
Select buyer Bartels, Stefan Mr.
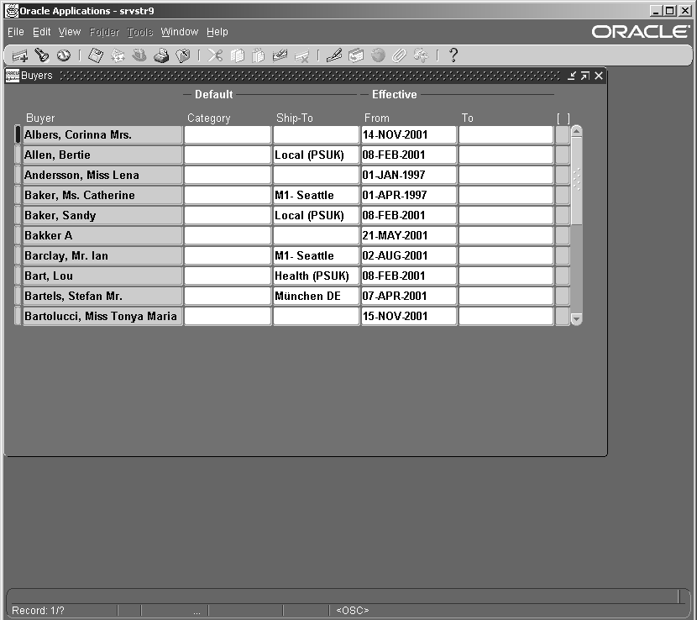102,297
